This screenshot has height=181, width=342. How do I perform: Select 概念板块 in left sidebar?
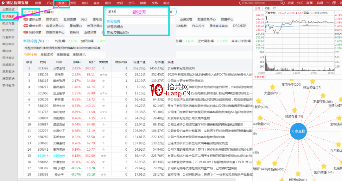[x=8, y=44]
